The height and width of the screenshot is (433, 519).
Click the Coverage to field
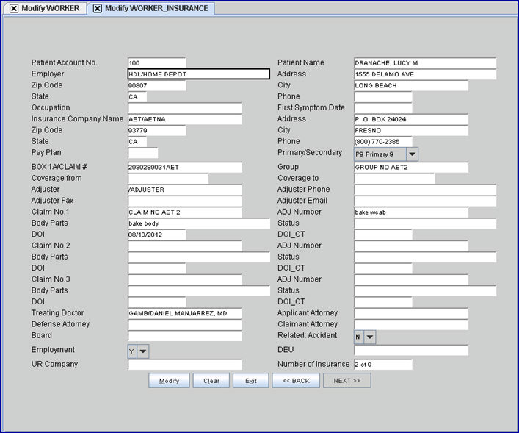pyautogui.click(x=394, y=179)
